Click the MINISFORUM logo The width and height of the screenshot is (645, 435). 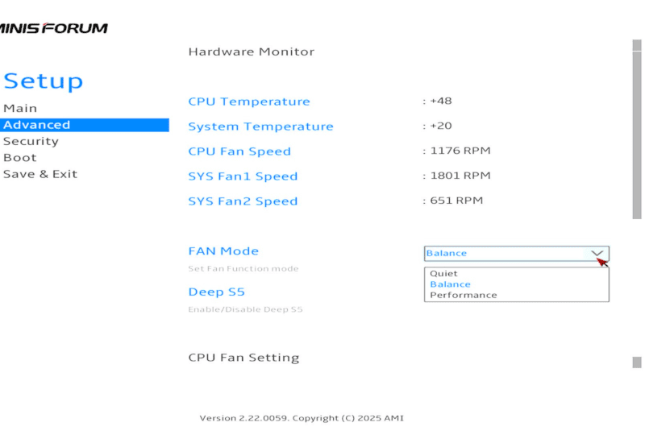[x=53, y=28]
